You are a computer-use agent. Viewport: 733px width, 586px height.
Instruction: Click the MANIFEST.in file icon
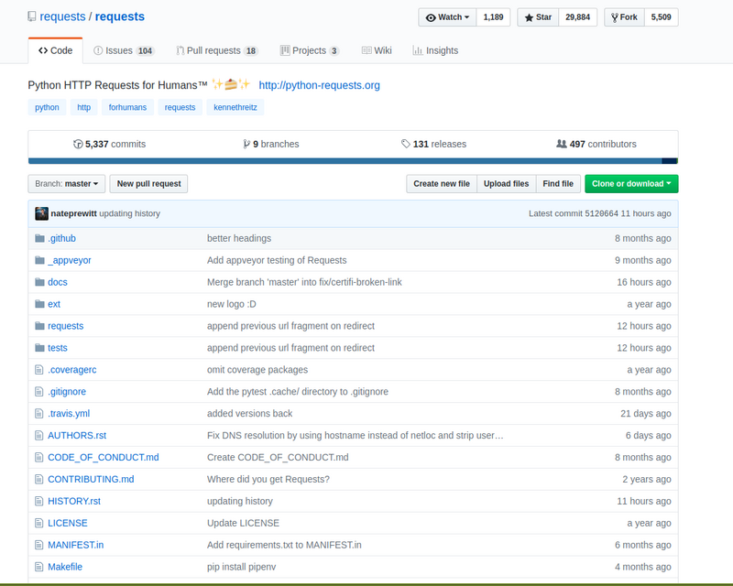tap(39, 546)
